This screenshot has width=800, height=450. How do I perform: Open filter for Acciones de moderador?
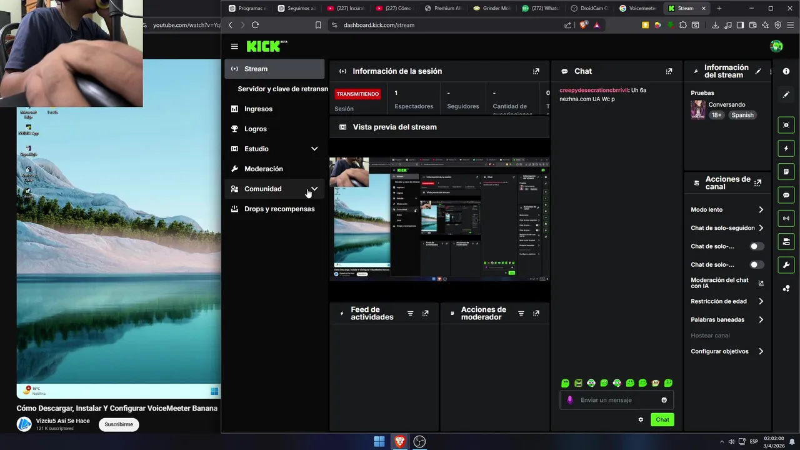click(521, 314)
